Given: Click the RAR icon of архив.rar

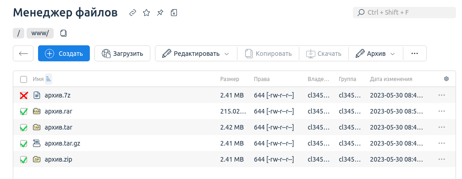Looking at the screenshot, I should (x=37, y=111).
